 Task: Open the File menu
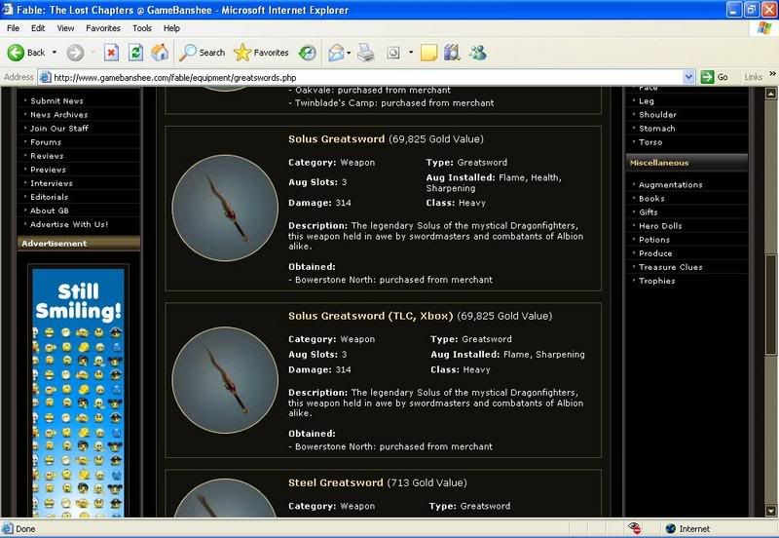[13, 28]
